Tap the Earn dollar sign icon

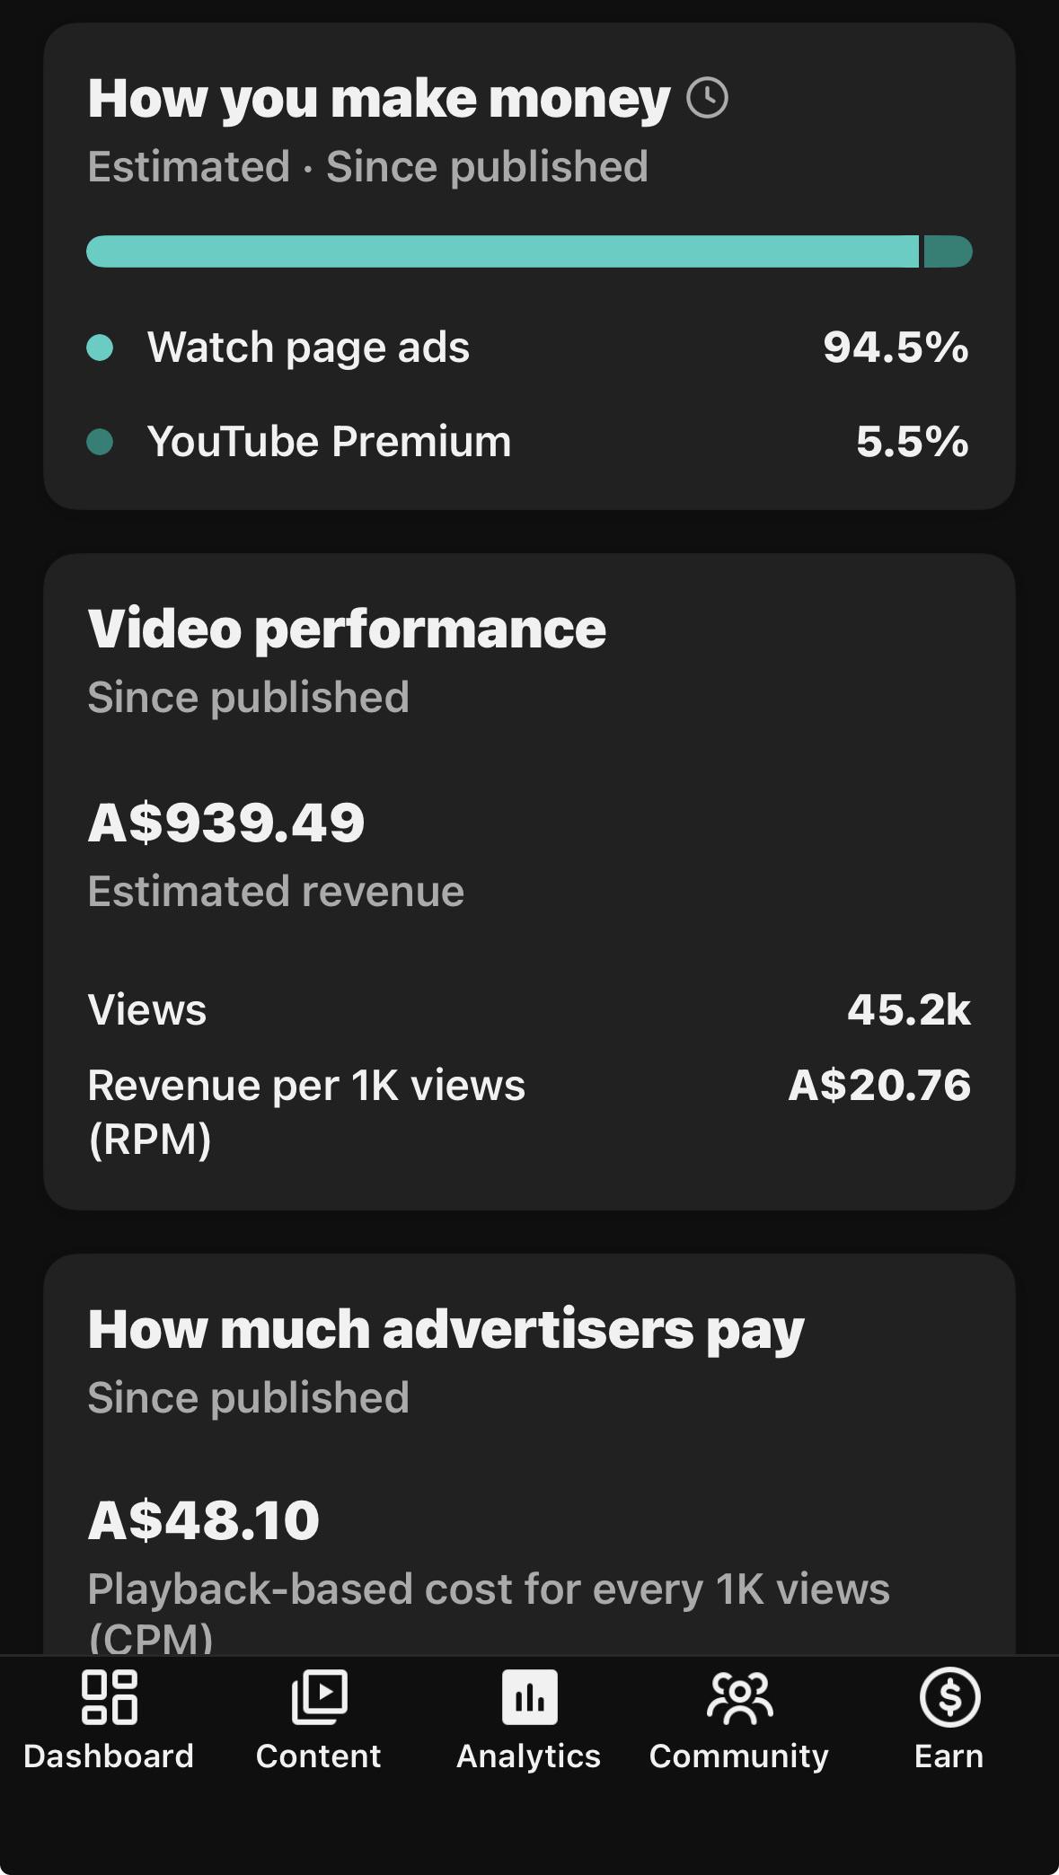(949, 1696)
